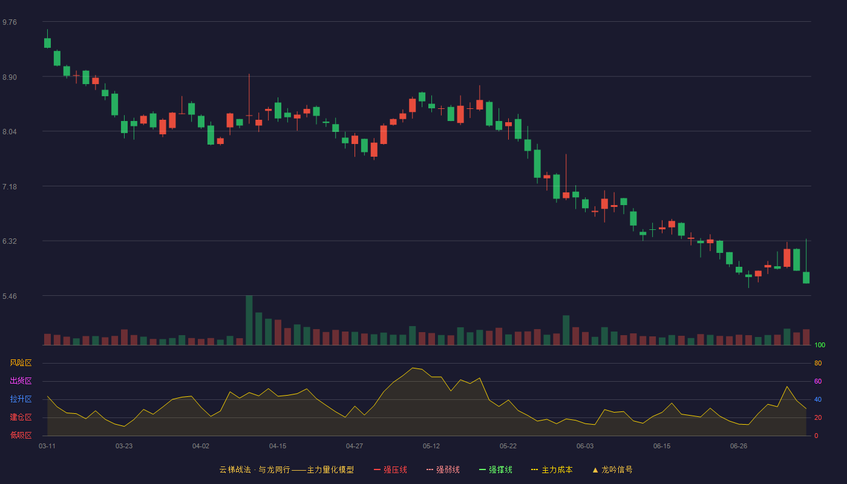
Task: Click the 5.46 price axis label
Action: 10,296
